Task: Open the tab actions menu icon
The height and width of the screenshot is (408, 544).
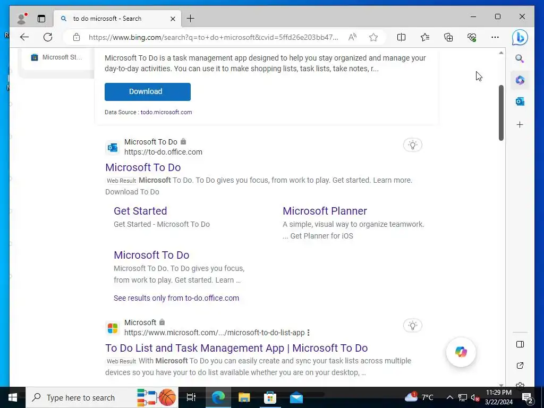Action: tap(41, 19)
